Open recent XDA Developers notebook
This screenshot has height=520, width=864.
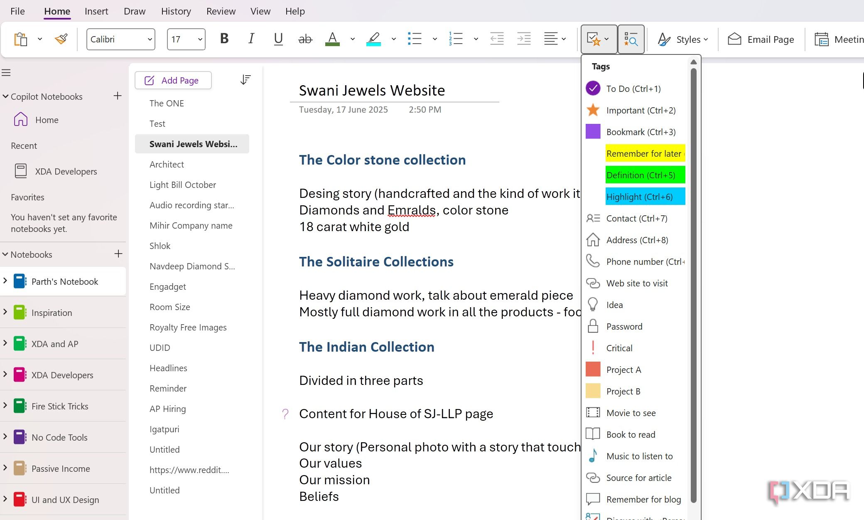pos(56,171)
